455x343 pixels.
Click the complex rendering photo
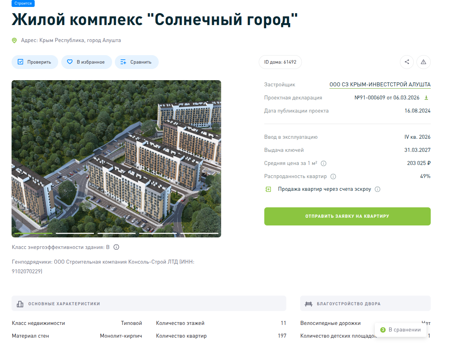click(x=116, y=154)
